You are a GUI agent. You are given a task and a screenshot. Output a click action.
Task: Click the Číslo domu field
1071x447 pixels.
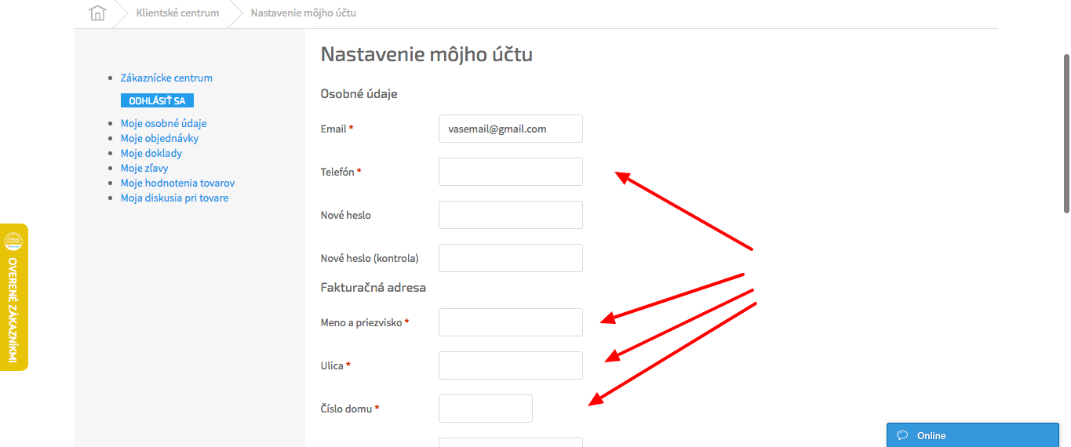[485, 409]
